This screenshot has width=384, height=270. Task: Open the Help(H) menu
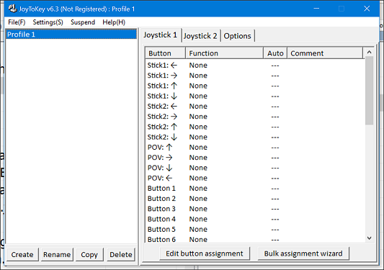click(114, 22)
